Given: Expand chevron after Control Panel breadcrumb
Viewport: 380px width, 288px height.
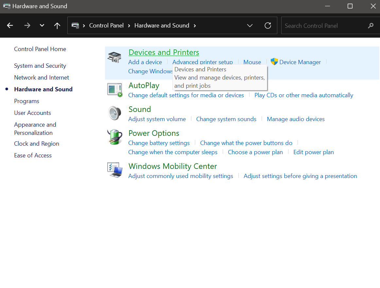Looking at the screenshot, I should (x=129, y=26).
